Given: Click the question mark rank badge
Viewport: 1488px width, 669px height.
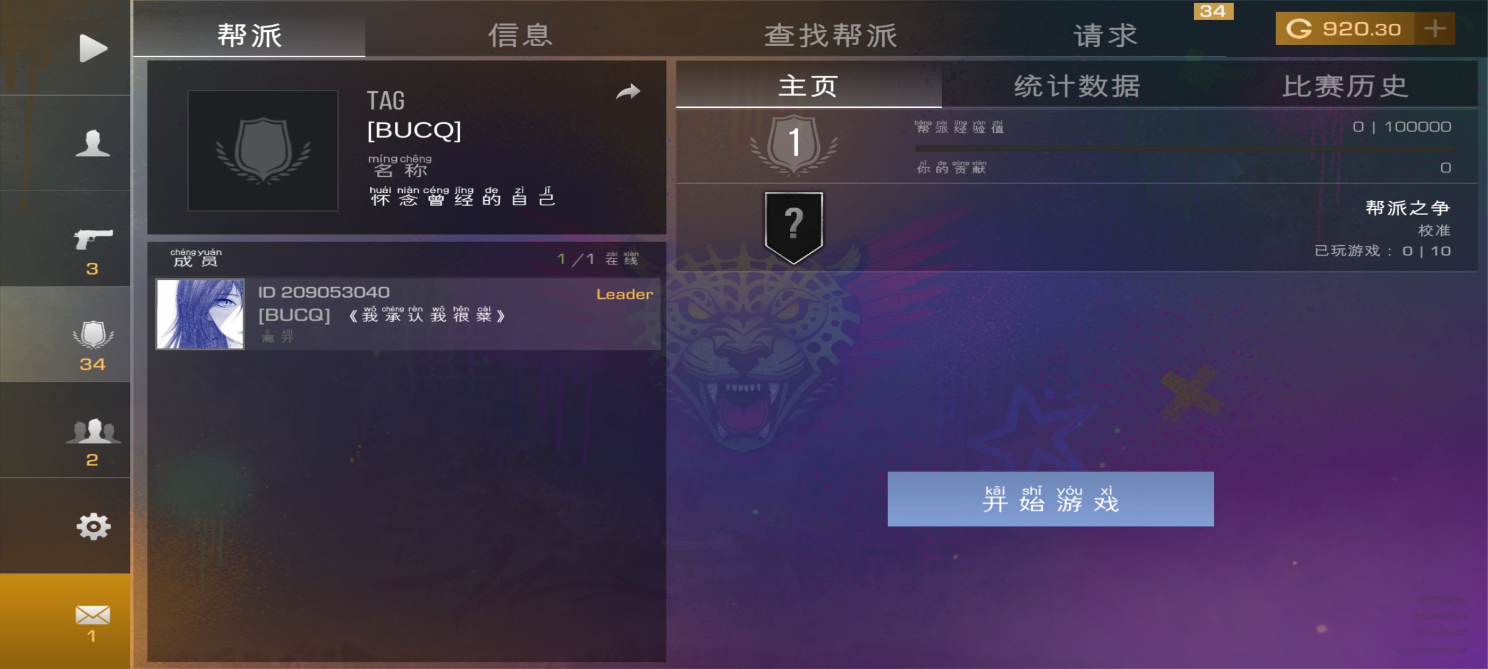Looking at the screenshot, I should tap(793, 227).
